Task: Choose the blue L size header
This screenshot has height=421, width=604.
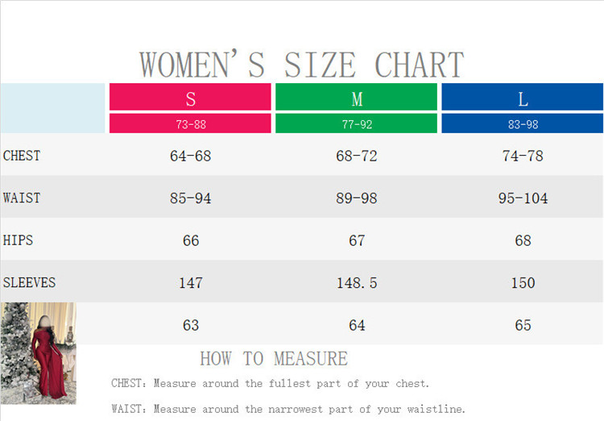Action: (523, 98)
